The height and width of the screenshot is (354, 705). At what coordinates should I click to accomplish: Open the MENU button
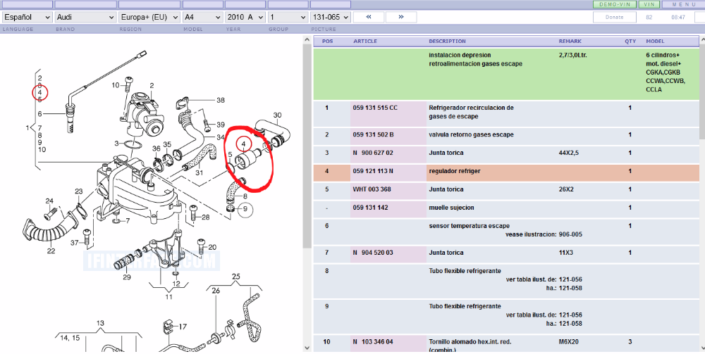[683, 4]
